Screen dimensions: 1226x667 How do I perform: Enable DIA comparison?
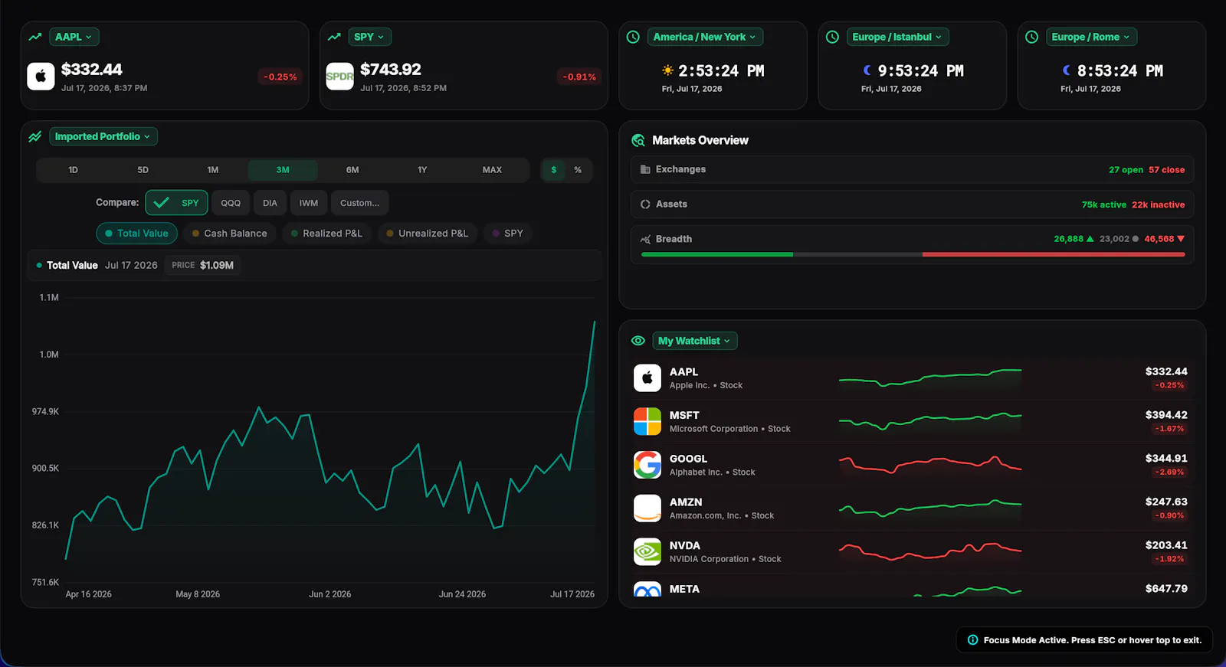click(x=270, y=203)
